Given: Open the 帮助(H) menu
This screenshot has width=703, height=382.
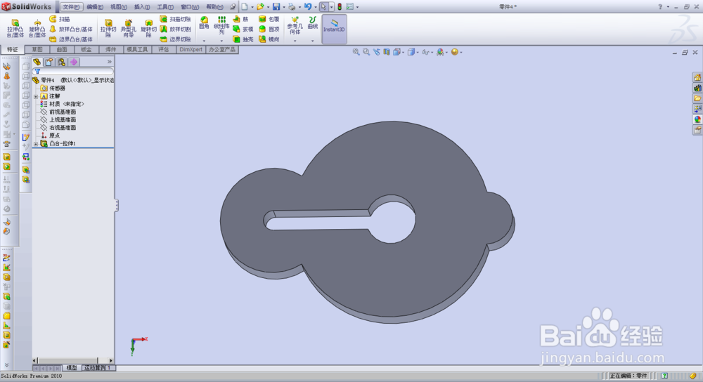Looking at the screenshot, I should (214, 7).
